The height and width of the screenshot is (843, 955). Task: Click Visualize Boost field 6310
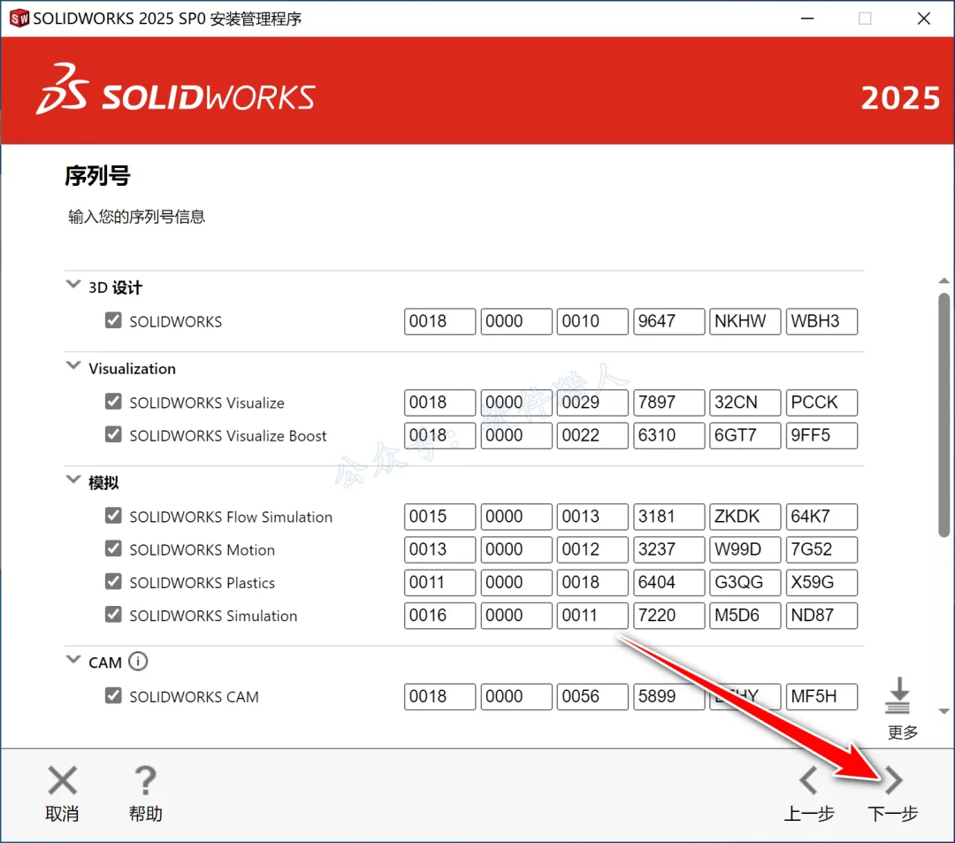coord(668,435)
